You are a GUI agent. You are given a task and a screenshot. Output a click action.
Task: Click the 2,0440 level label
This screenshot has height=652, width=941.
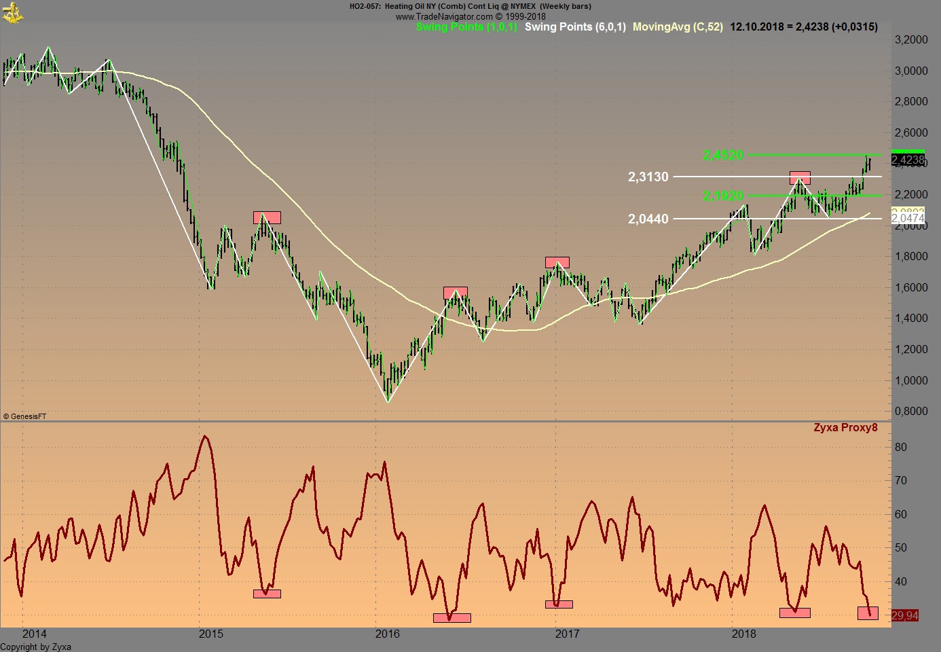pyautogui.click(x=648, y=219)
